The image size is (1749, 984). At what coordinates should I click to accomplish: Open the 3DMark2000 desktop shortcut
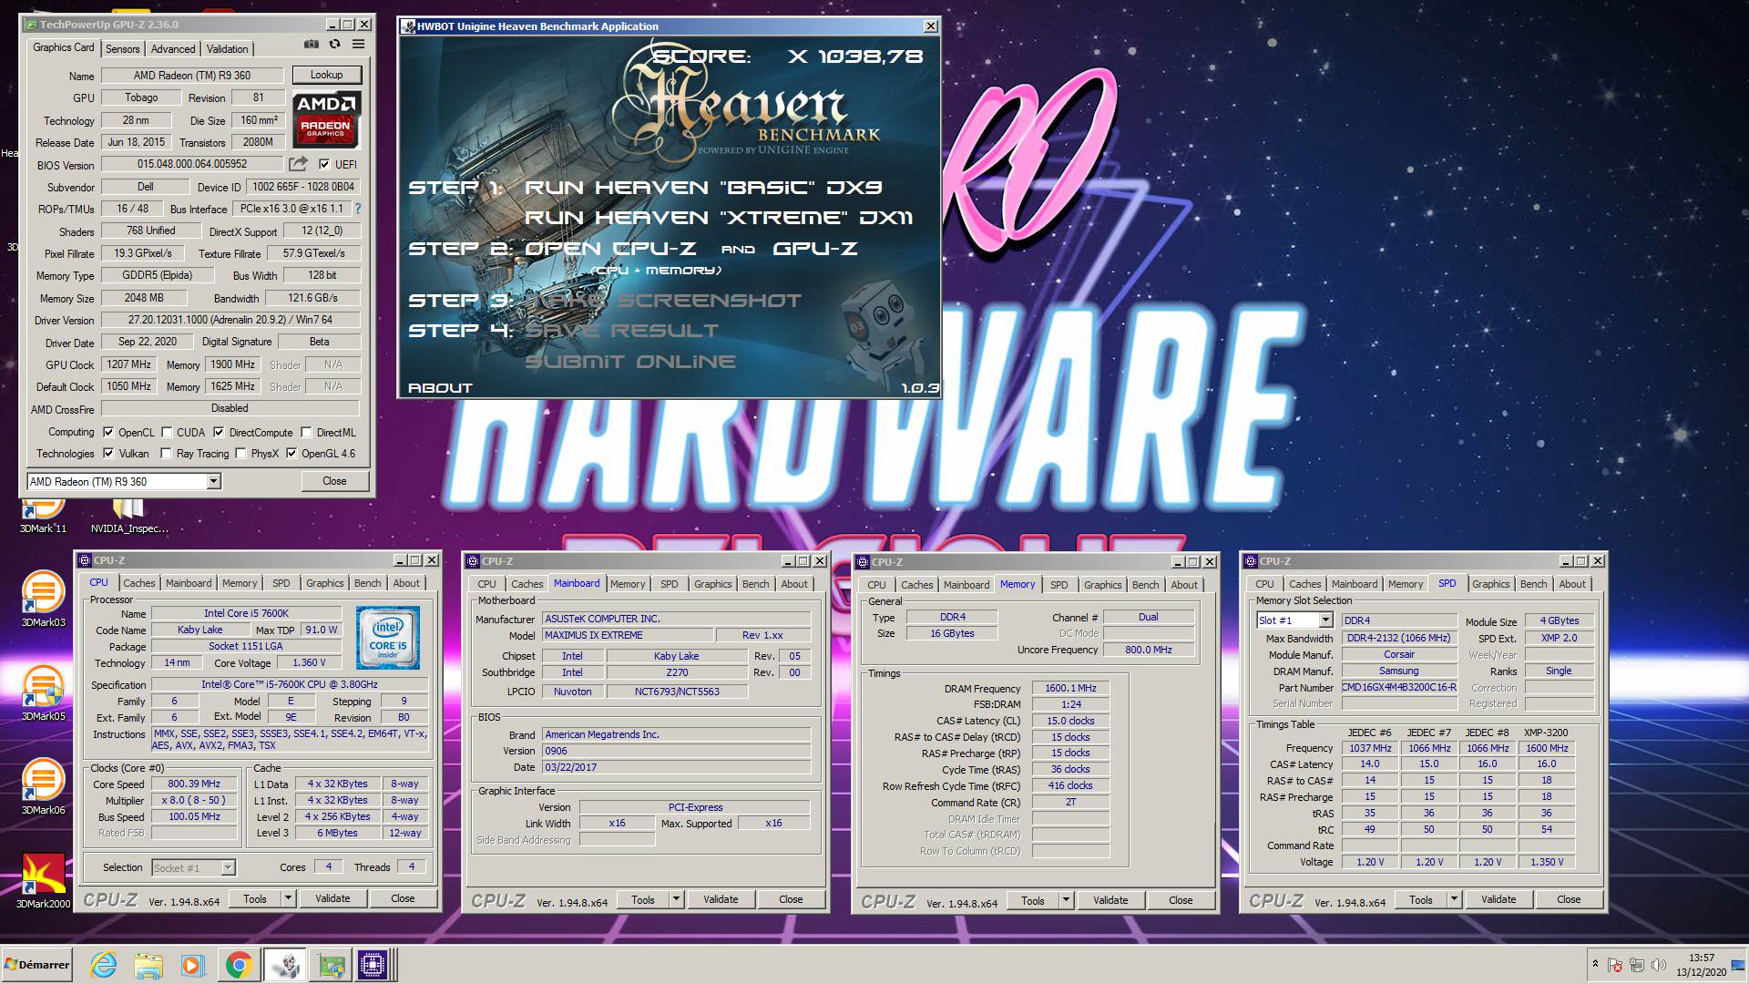(43, 880)
